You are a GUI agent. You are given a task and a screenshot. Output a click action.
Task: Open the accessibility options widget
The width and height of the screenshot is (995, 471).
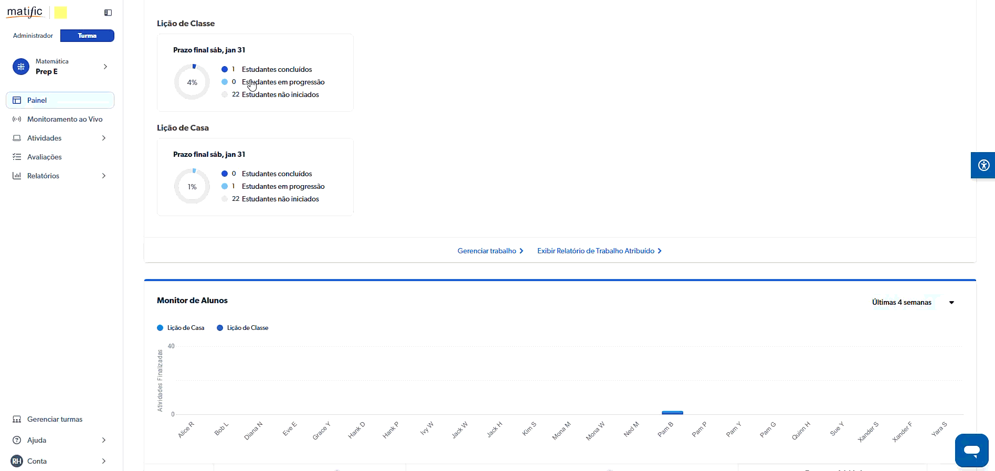pos(983,165)
